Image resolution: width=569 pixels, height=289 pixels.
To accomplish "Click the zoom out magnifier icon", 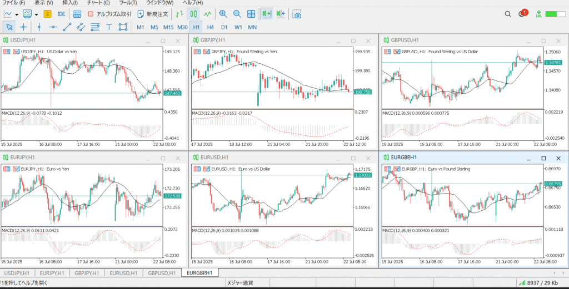I will point(237,14).
